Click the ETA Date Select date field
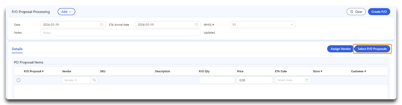The height and width of the screenshot is (105, 402). 293,80
